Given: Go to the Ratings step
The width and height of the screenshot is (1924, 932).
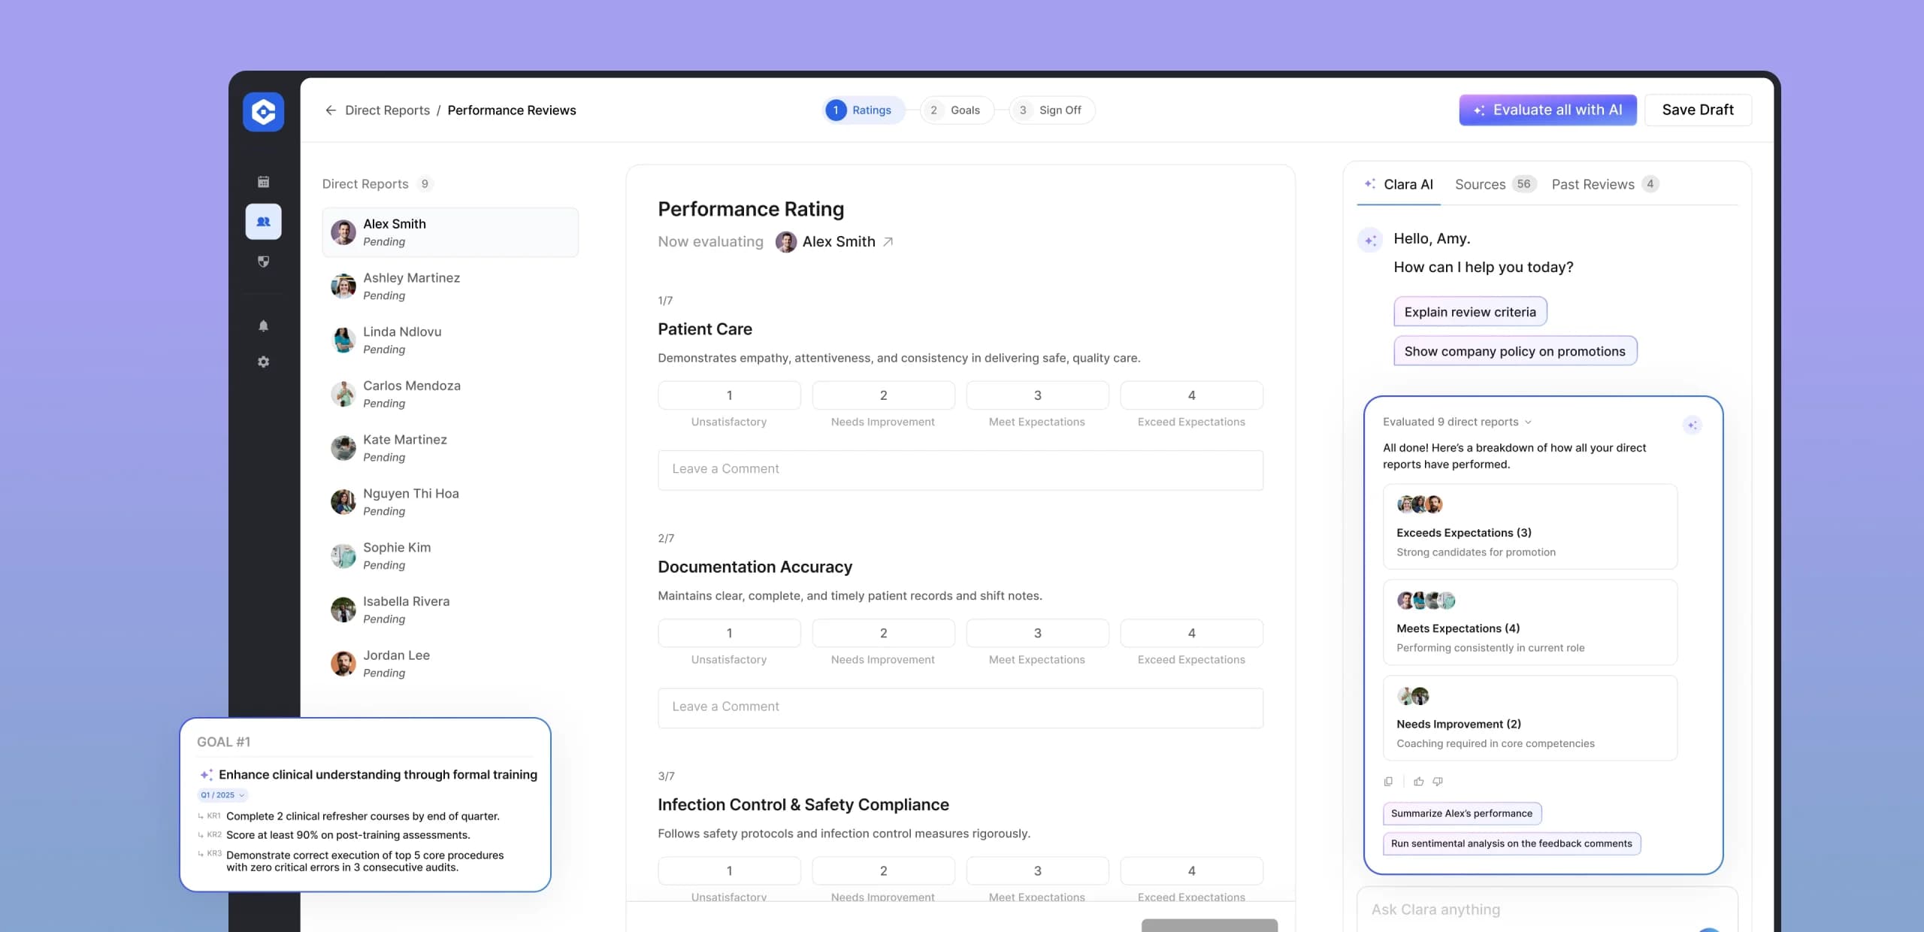Looking at the screenshot, I should pos(864,110).
